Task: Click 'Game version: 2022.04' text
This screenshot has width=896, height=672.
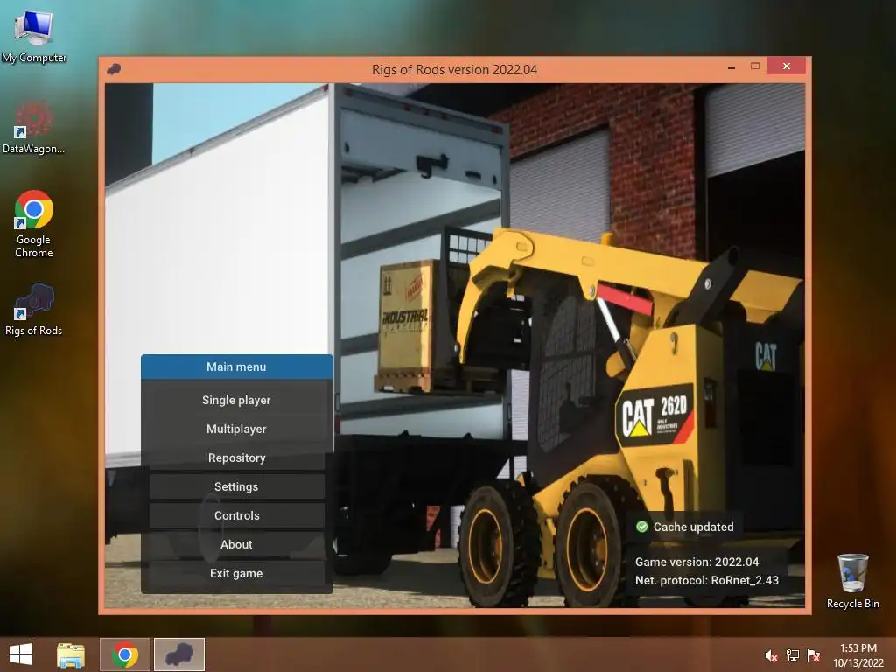Action: click(696, 562)
